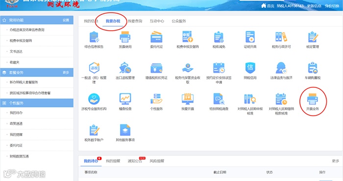Select the 特别纳税调查 icon

[219, 99]
